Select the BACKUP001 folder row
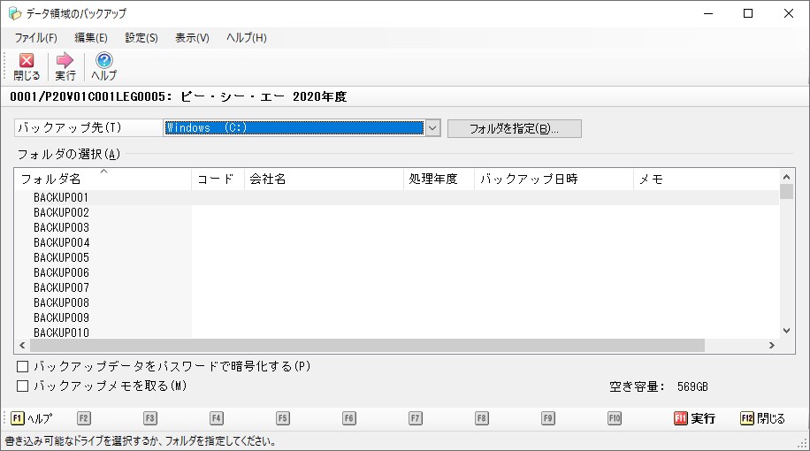The image size is (810, 451). pos(62,197)
